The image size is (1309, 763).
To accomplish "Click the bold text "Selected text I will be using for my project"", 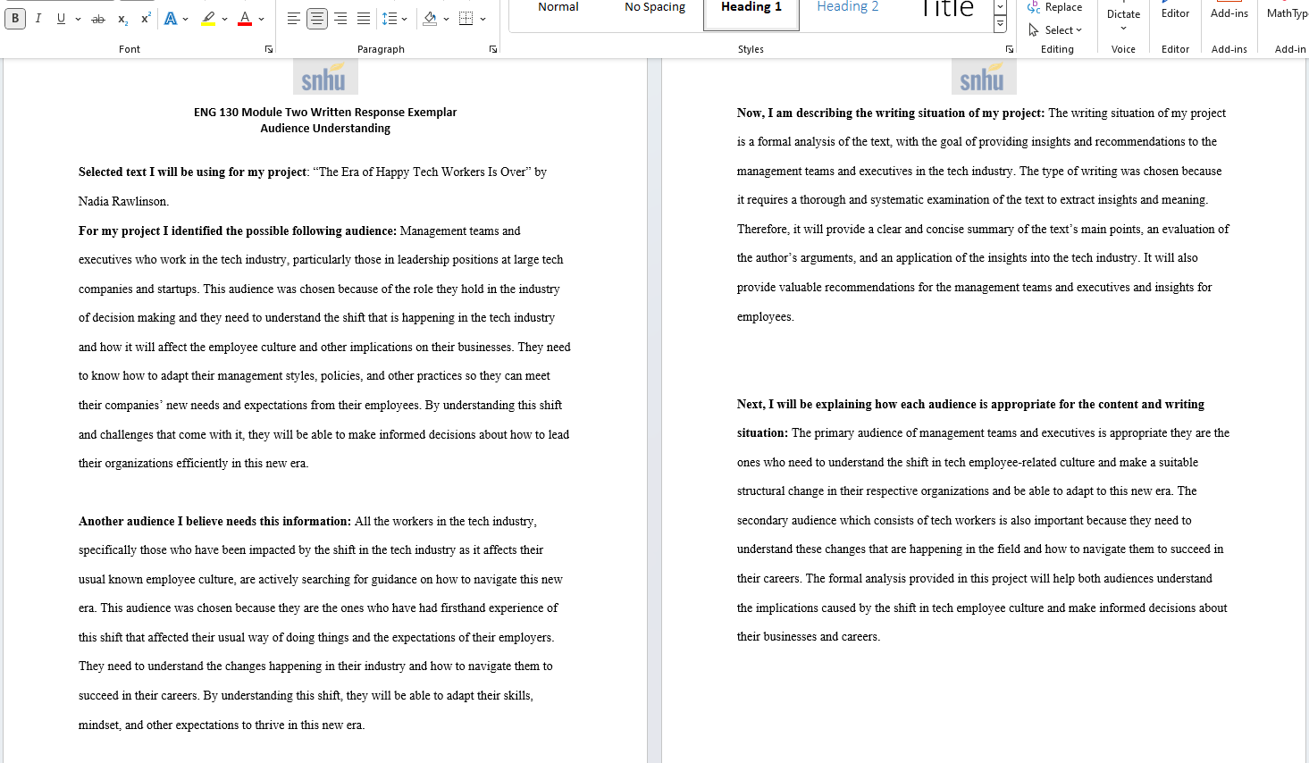I will point(192,172).
